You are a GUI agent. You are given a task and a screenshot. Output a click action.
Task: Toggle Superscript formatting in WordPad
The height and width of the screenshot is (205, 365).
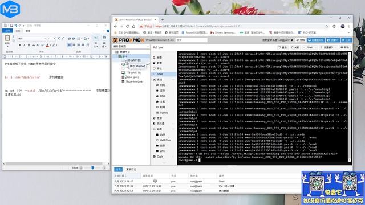(42, 45)
